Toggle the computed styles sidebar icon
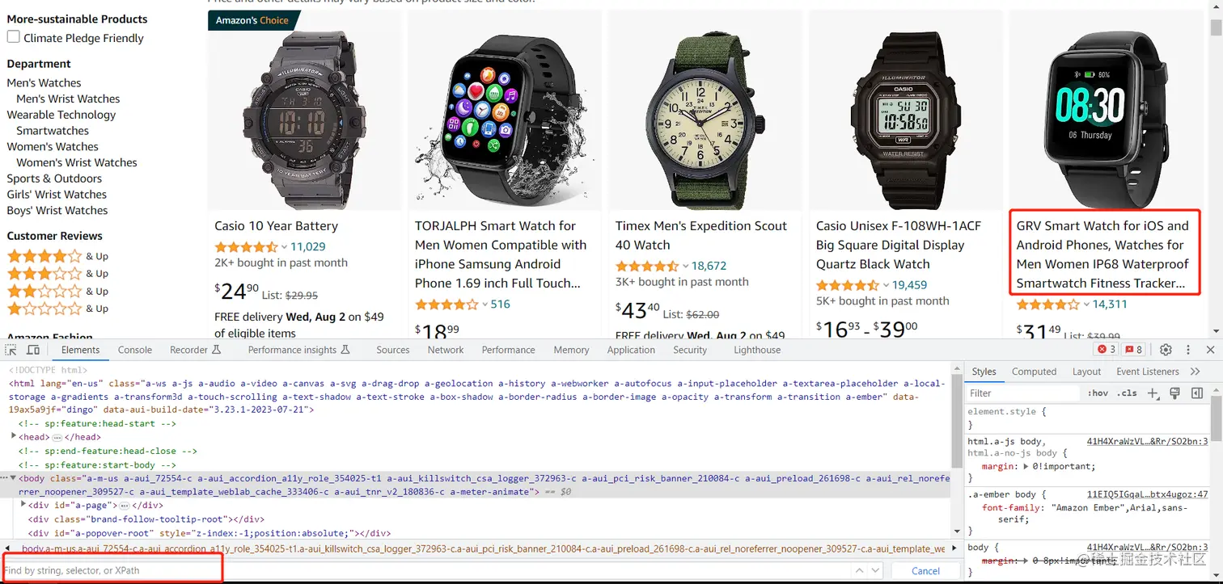 pos(1196,393)
